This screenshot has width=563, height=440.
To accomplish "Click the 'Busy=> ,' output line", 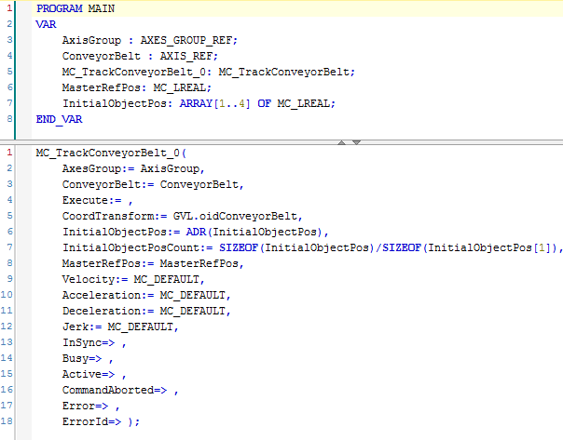I will (88, 358).
